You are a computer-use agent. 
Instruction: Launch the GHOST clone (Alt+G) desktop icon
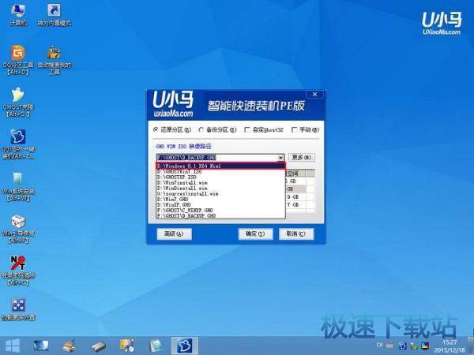18,102
